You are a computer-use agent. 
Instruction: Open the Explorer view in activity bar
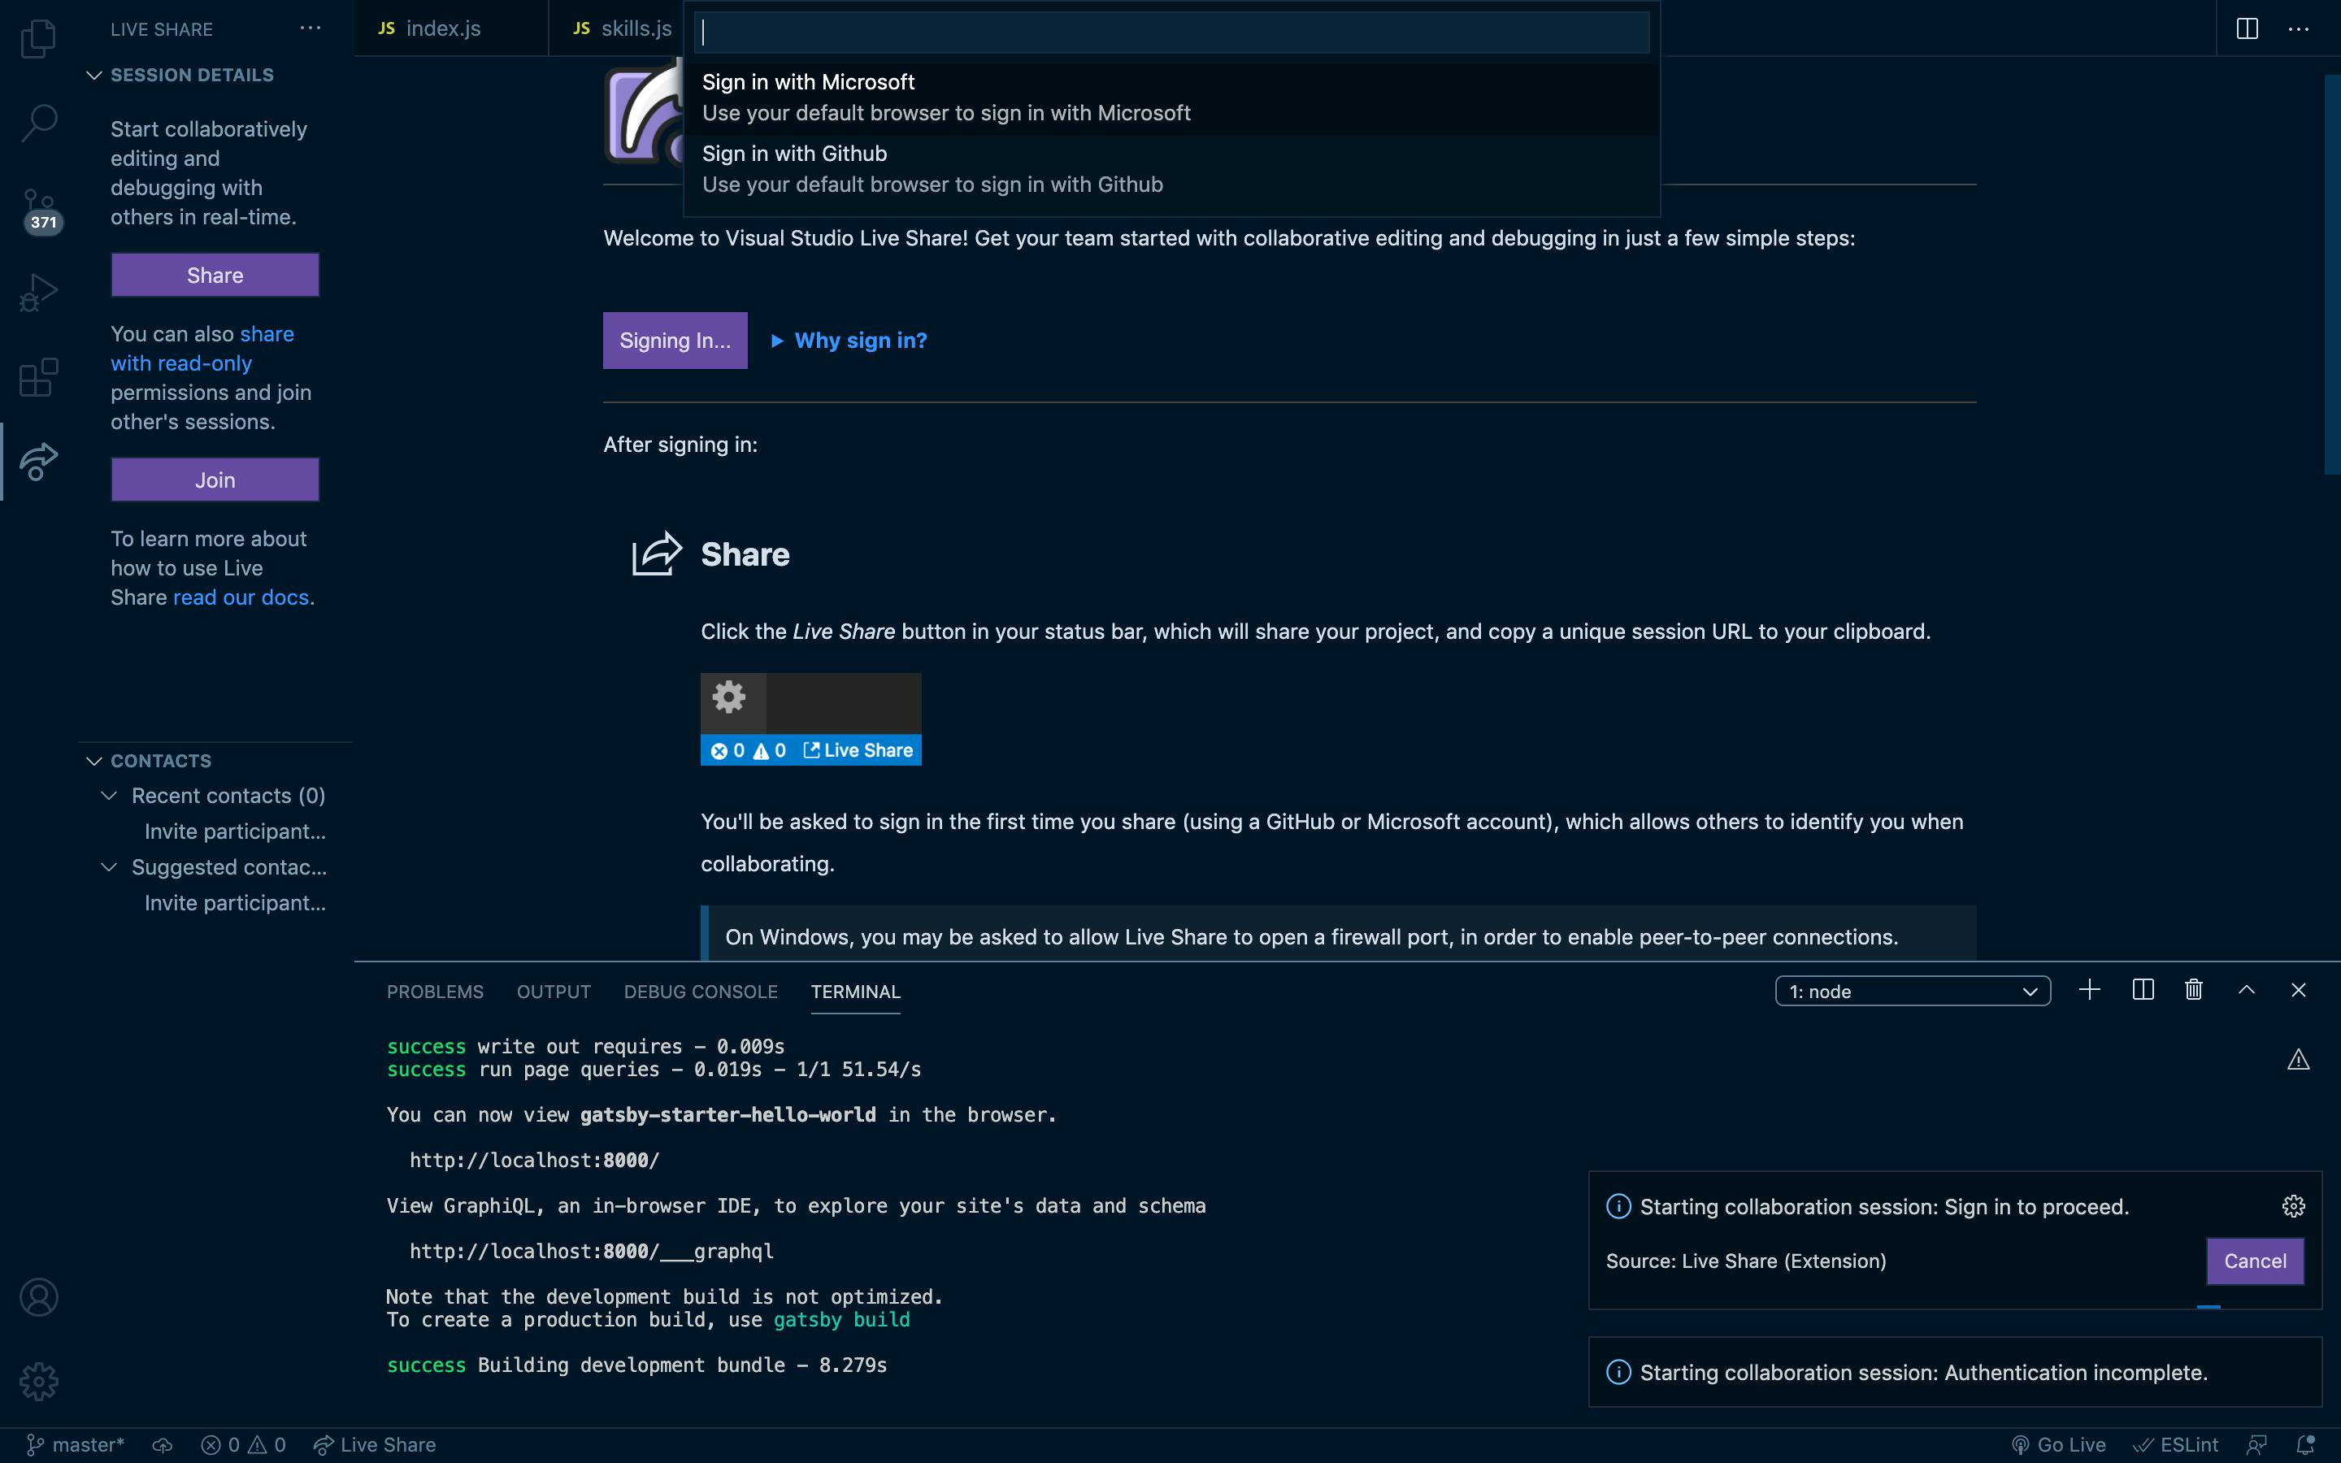pyautogui.click(x=39, y=39)
